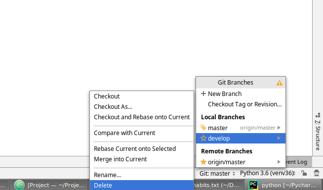Click the origin/master tracking label beside master

point(257,128)
